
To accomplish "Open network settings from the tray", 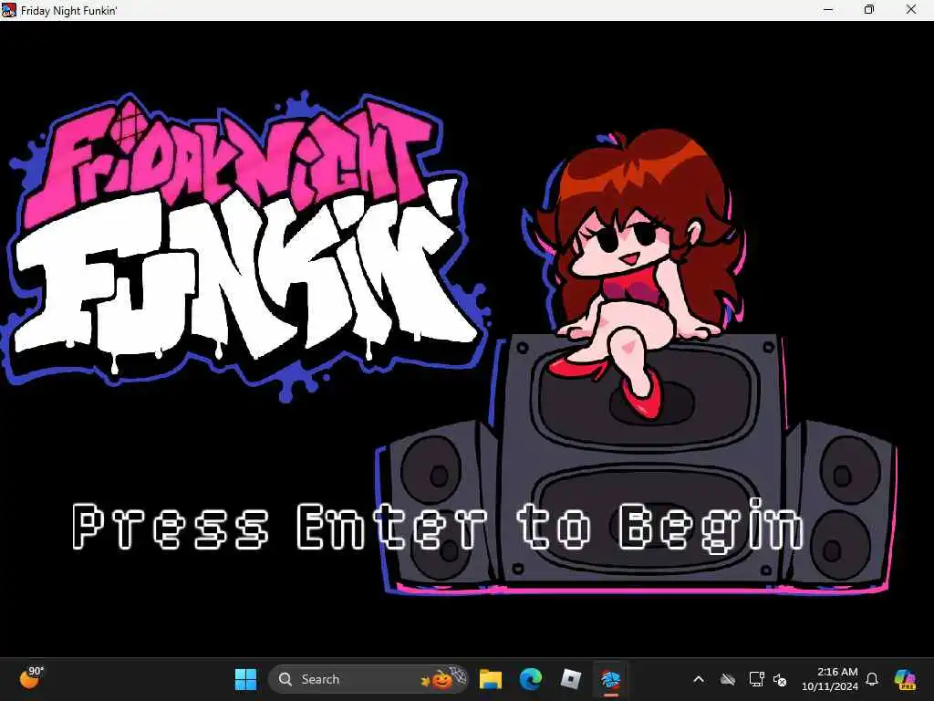I will tap(756, 679).
